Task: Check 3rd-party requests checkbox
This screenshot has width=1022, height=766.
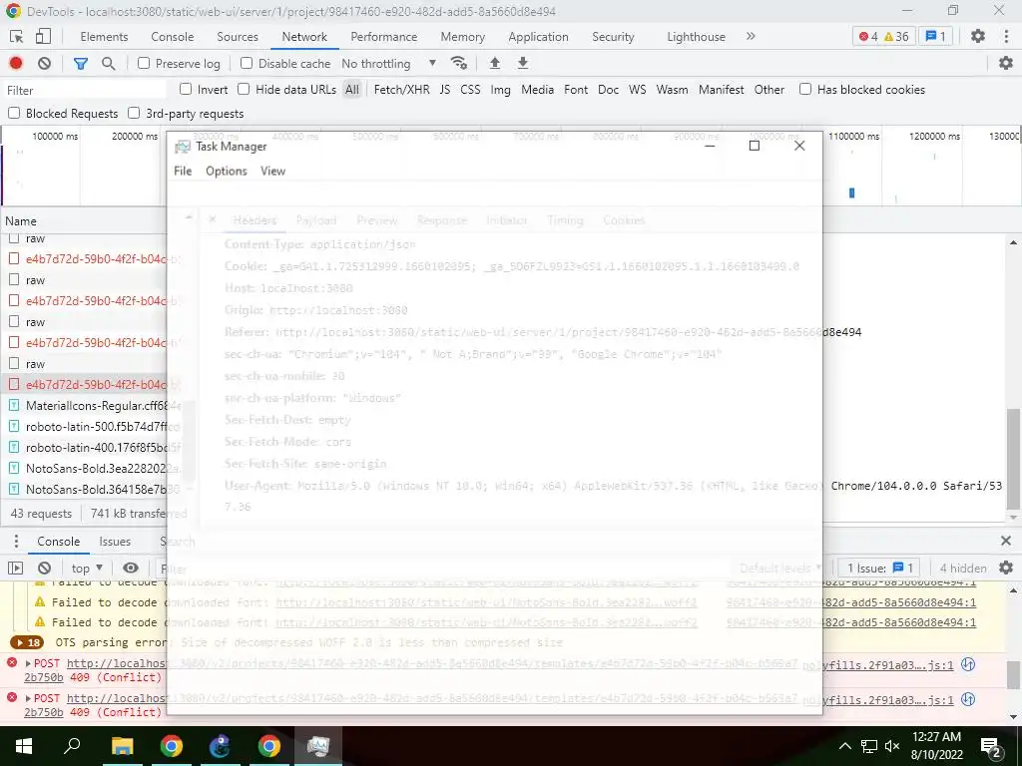Action: pos(134,113)
